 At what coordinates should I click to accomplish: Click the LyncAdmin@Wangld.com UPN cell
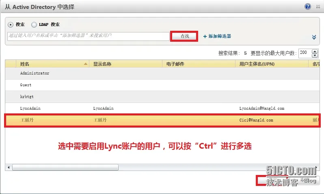pyautogui.click(x=262, y=109)
